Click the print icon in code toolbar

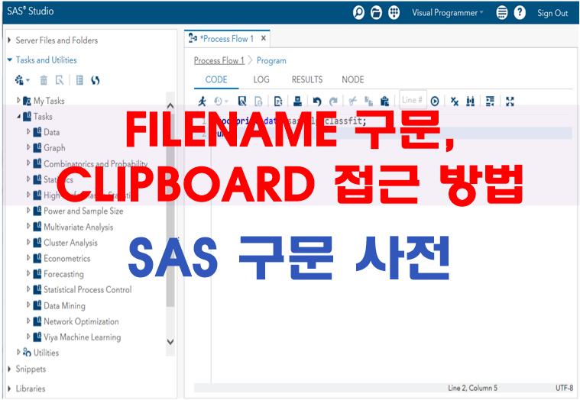[297, 101]
